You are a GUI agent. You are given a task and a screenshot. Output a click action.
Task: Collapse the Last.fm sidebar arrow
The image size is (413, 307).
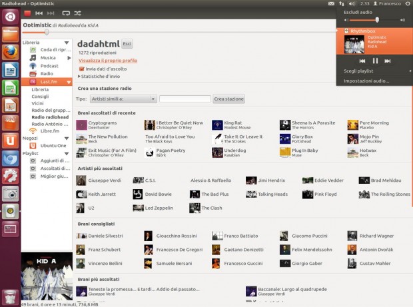pyautogui.click(x=69, y=82)
